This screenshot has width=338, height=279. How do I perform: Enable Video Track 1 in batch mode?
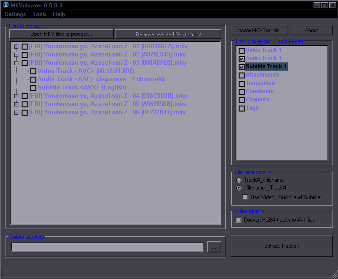(x=241, y=50)
